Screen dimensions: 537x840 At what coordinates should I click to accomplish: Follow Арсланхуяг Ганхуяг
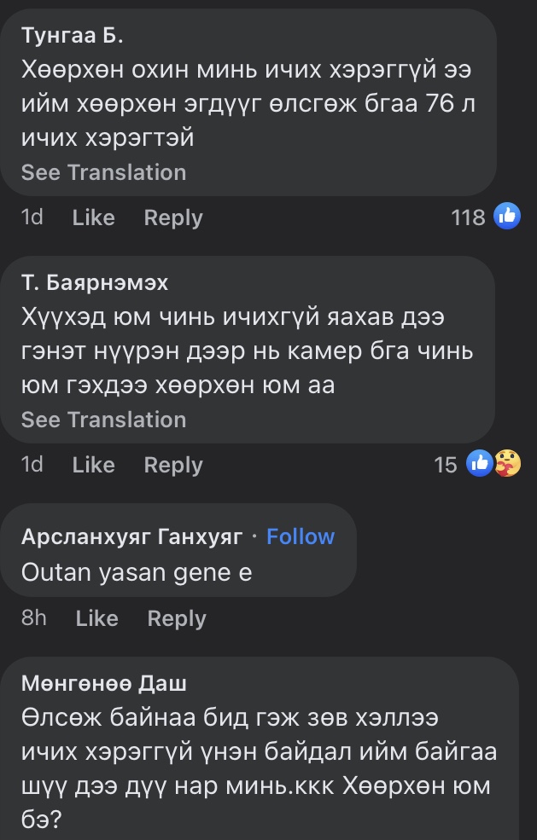point(301,536)
